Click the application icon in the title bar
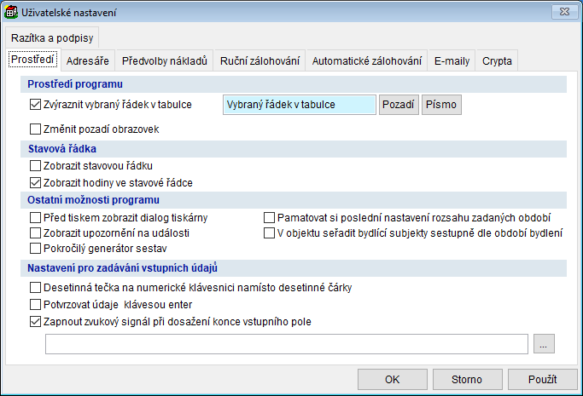 [12, 12]
